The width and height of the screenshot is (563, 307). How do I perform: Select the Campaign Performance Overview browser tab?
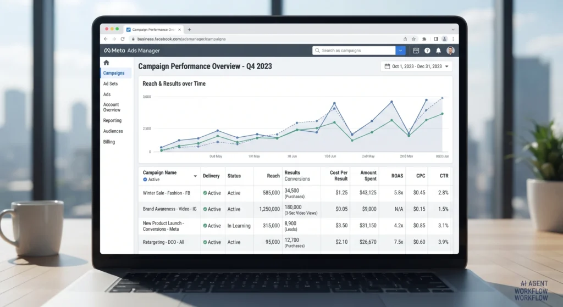tap(154, 30)
